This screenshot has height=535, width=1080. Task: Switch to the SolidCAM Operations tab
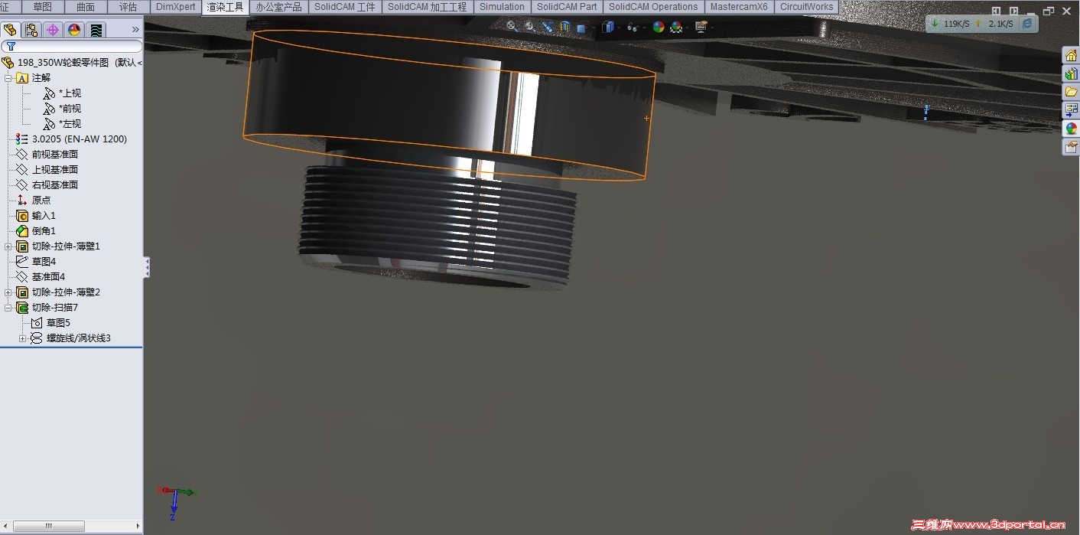tap(653, 7)
